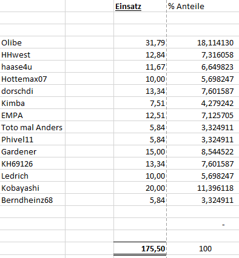Click the total sum cell 175,50
Image resolution: width=239 pixels, height=258 pixels.
(140, 248)
